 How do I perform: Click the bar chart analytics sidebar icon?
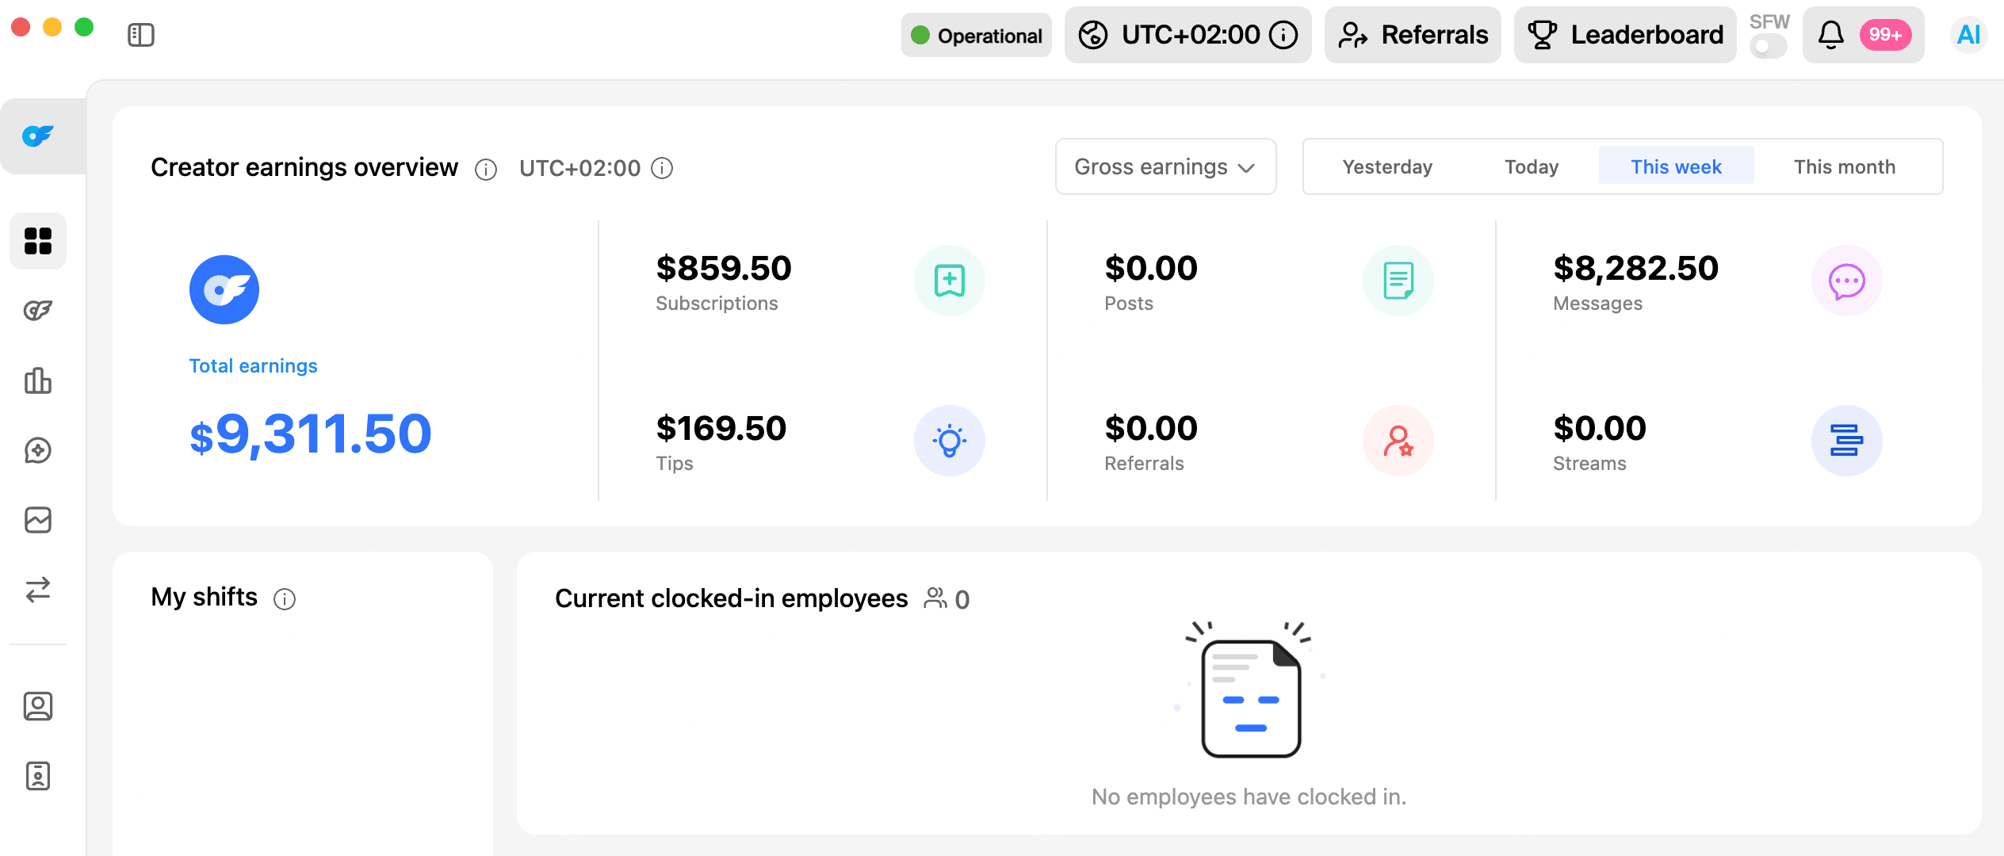tap(38, 380)
